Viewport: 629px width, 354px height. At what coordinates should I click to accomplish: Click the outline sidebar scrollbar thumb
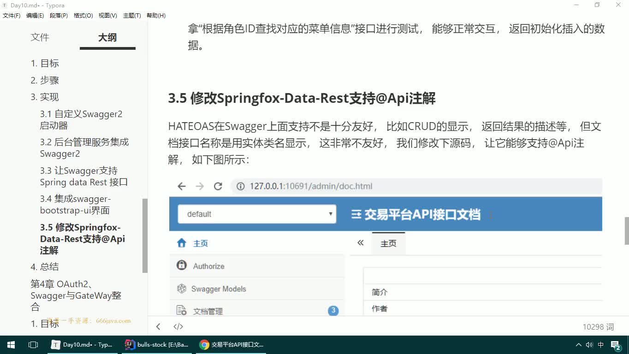pos(145,236)
